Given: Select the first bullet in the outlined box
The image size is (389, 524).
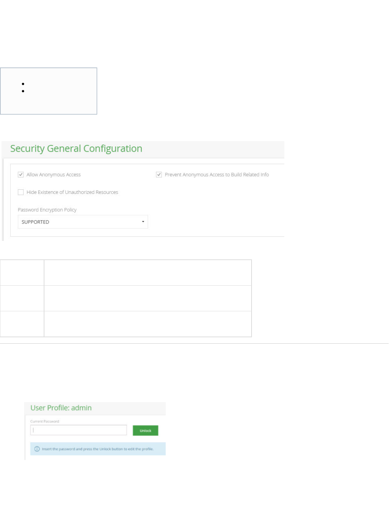Looking at the screenshot, I should [23, 84].
